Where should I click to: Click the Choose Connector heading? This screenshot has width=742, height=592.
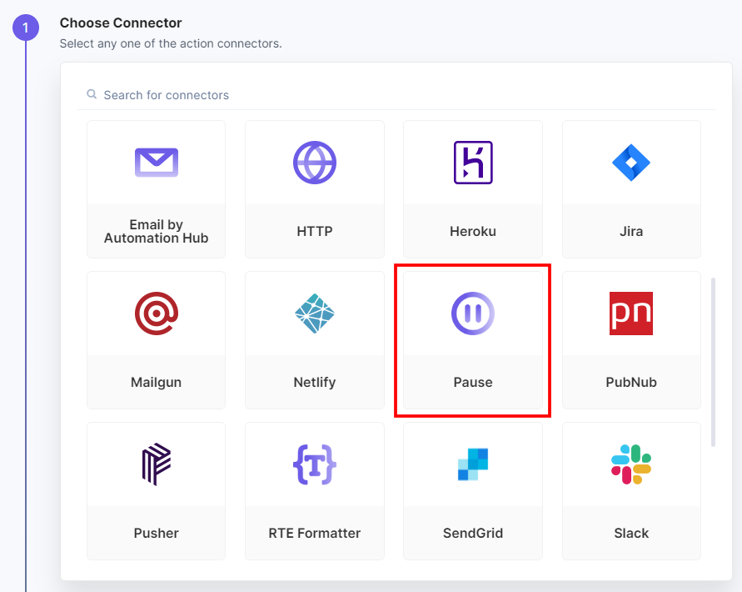pos(121,23)
